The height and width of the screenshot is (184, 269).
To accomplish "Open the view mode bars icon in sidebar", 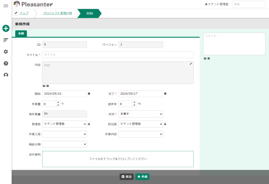I will point(6,40).
